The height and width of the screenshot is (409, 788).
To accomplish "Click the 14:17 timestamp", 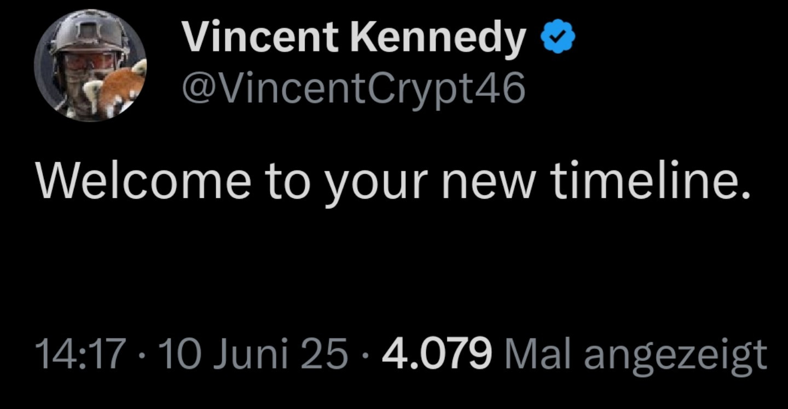I will 81,354.
